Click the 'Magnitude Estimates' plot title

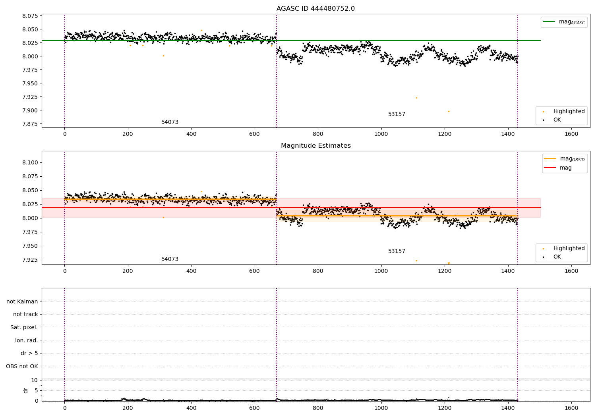315,146
